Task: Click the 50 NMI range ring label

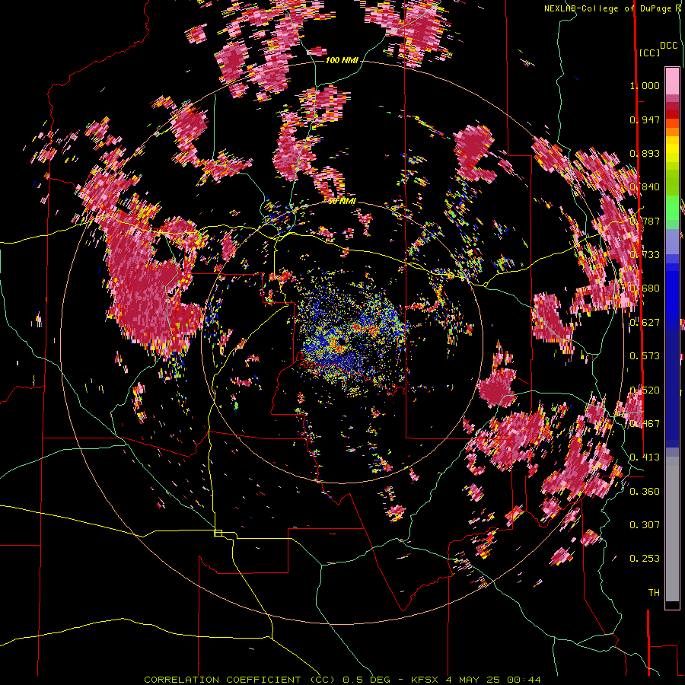Action: pos(342,201)
